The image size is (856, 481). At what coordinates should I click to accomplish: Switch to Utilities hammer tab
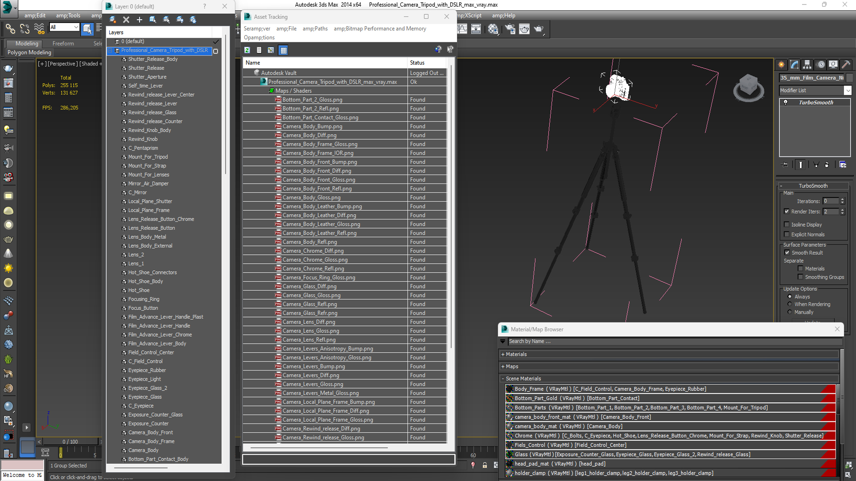(x=846, y=65)
